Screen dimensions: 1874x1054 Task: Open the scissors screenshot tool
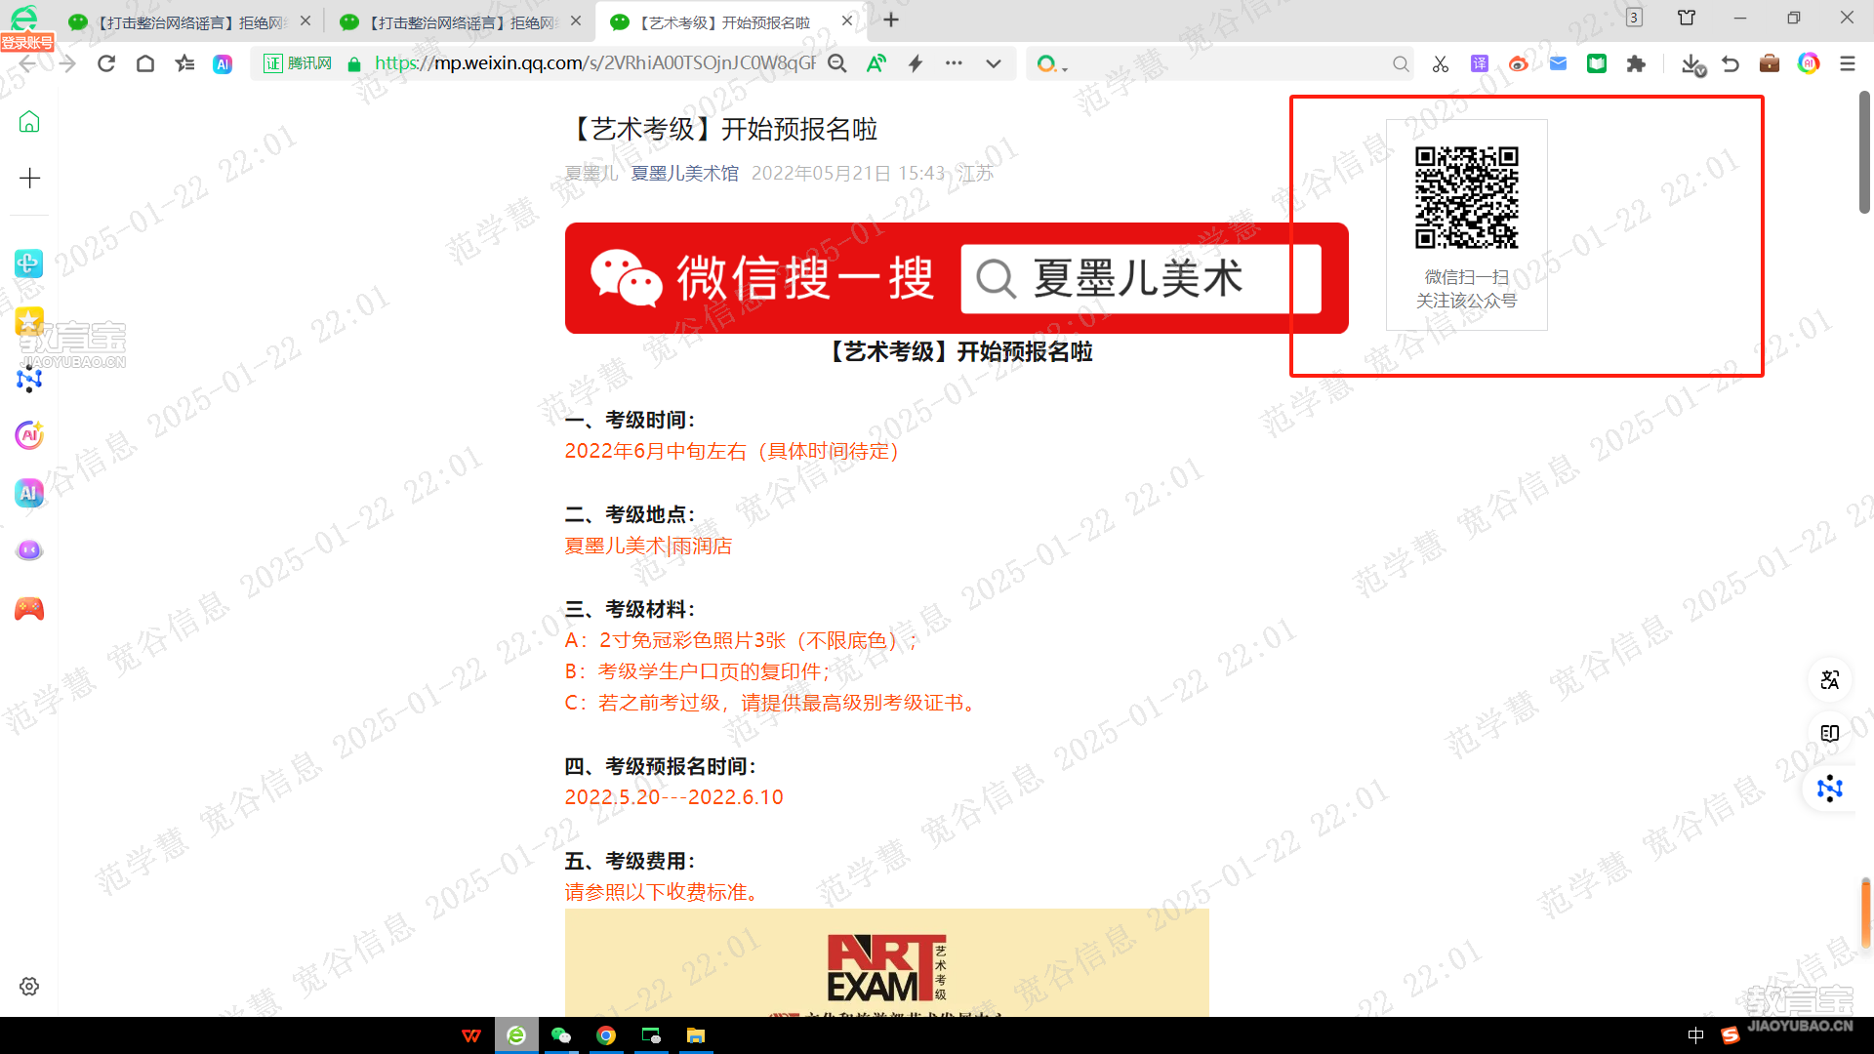(x=1441, y=64)
